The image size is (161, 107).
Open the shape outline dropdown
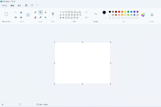tap(87, 12)
